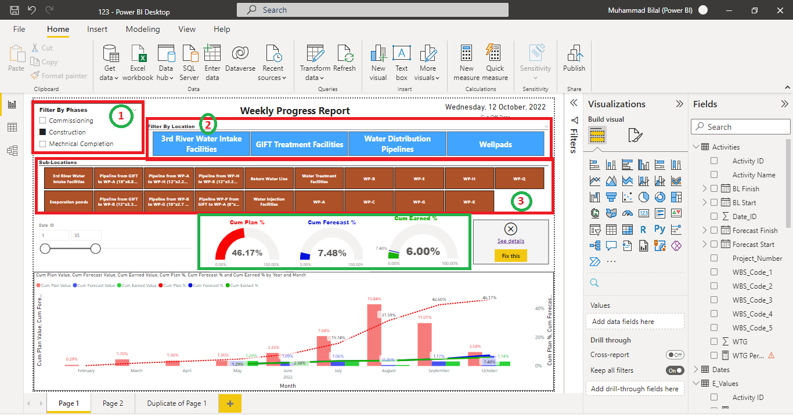This screenshot has width=793, height=415.
Task: Click the Fields pane search box
Action: coord(741,127)
